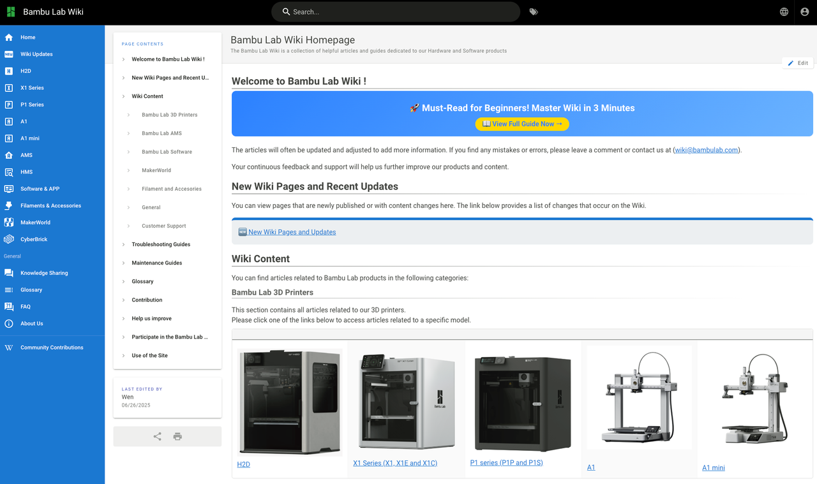Expand the 'Maintenance Guides' chevron
817x484 pixels.
123,263
